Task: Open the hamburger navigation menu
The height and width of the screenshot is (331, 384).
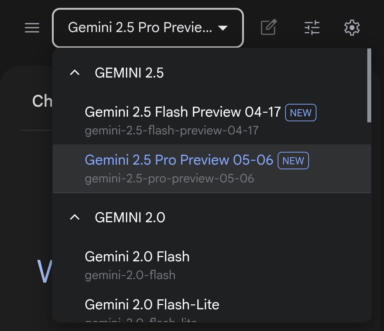Action: pyautogui.click(x=32, y=28)
